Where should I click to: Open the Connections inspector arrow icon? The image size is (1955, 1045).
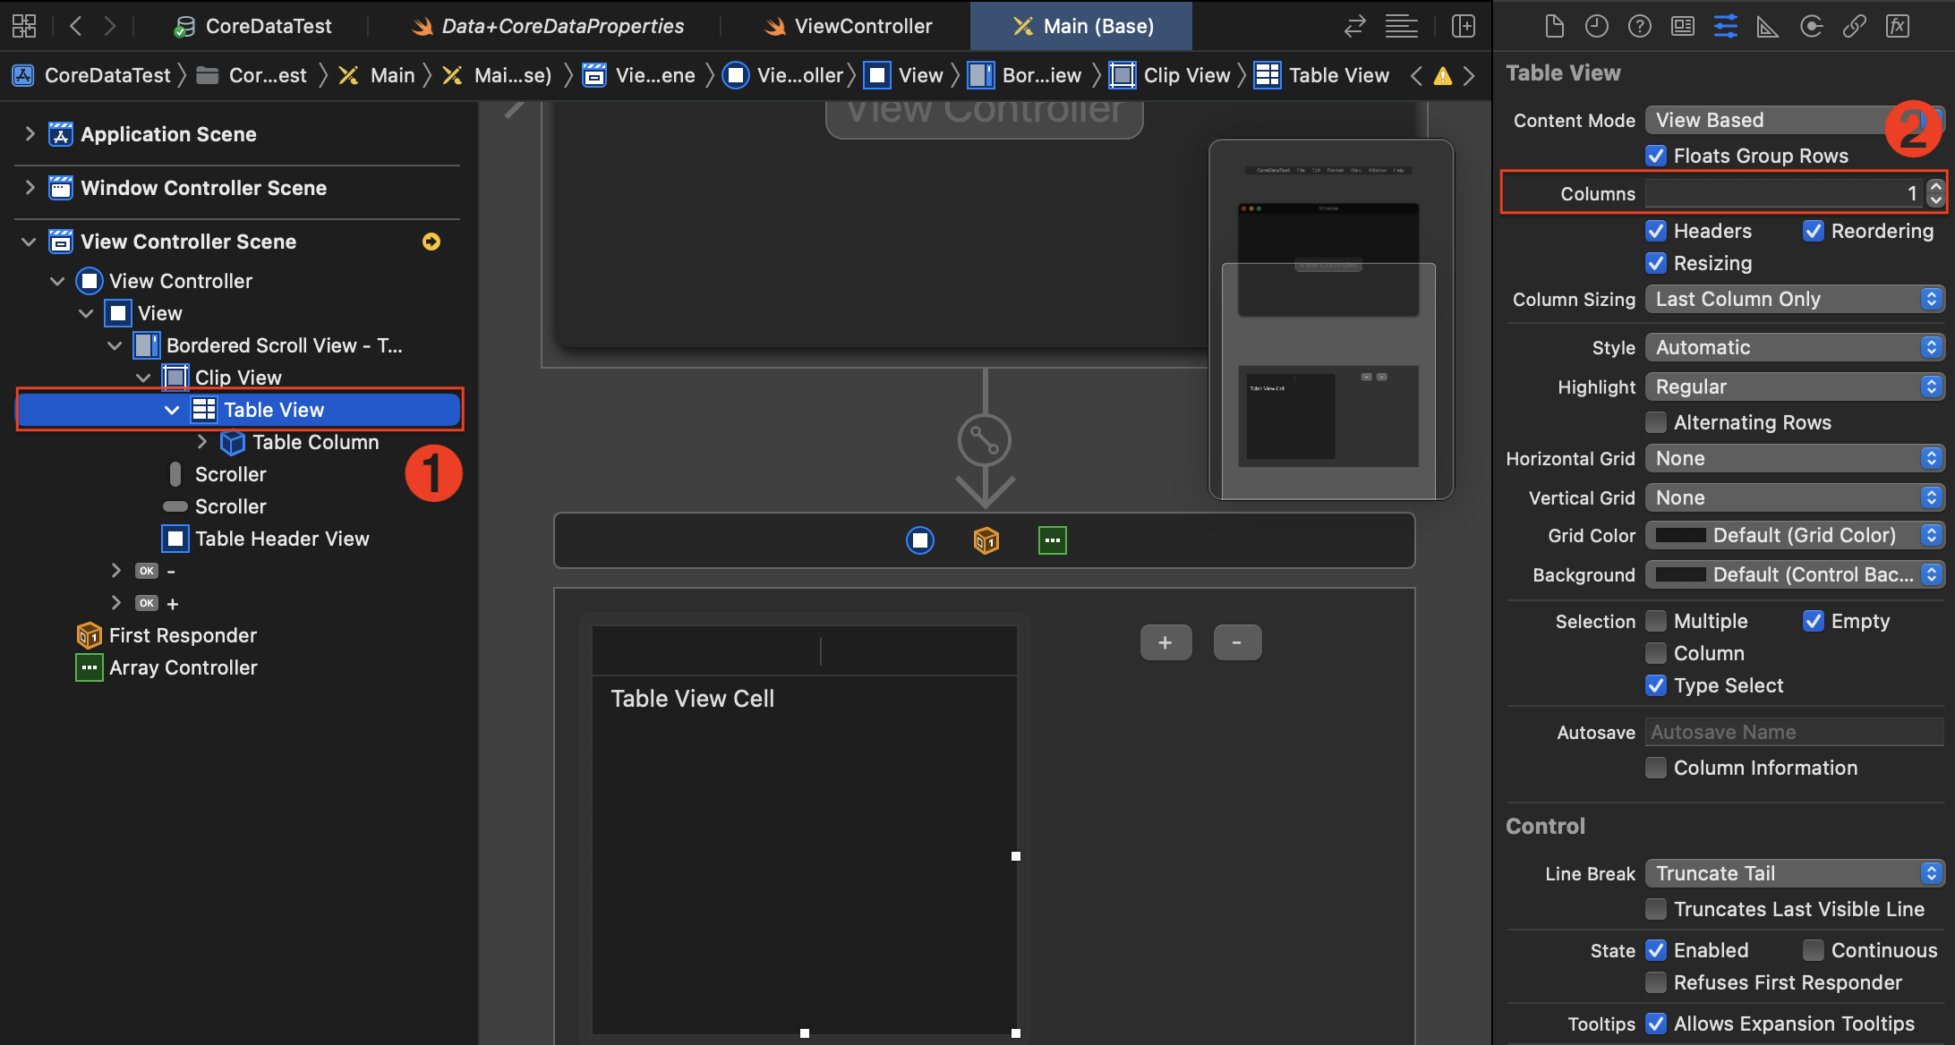tap(1811, 26)
